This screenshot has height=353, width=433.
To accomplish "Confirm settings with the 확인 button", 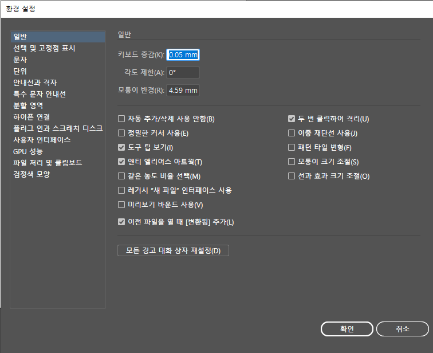I will 347,329.
